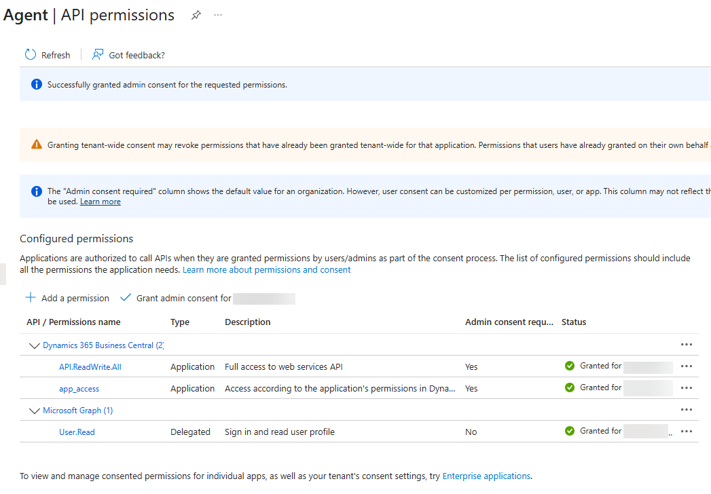The width and height of the screenshot is (711, 494).
Task: Open more options for API.ReadWrite.All row
Action: (686, 366)
